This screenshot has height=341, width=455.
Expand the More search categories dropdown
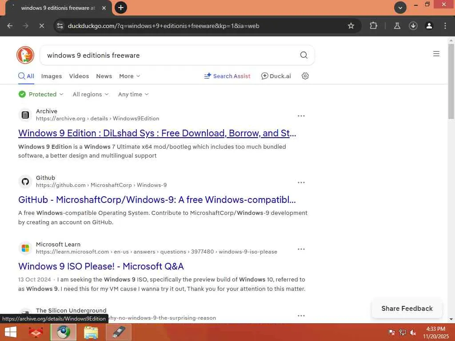coord(130,76)
